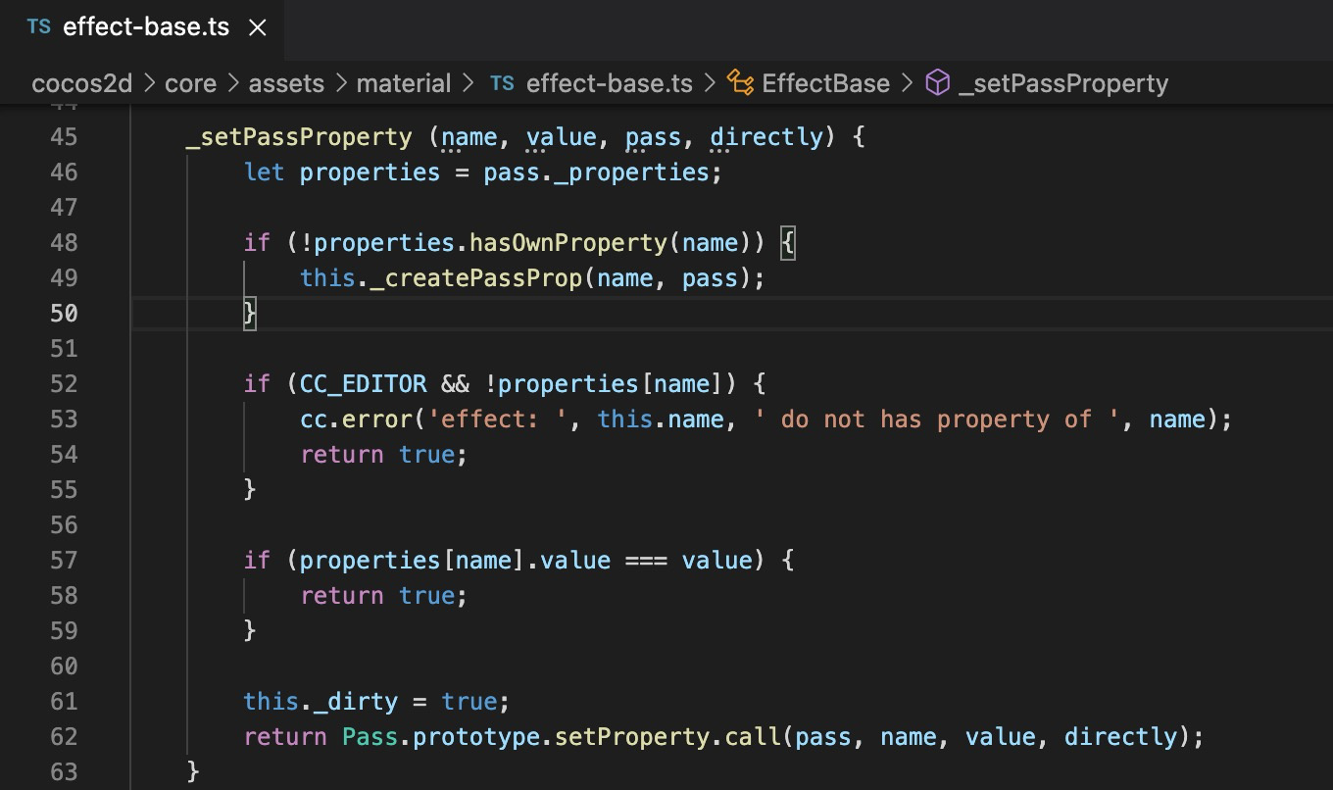Click CC_EDITOR in the if condition
This screenshot has height=790, width=1333.
pyautogui.click(x=363, y=383)
